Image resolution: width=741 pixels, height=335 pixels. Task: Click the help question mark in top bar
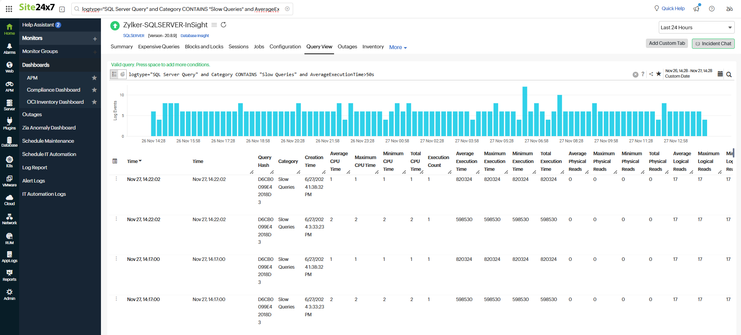click(712, 9)
